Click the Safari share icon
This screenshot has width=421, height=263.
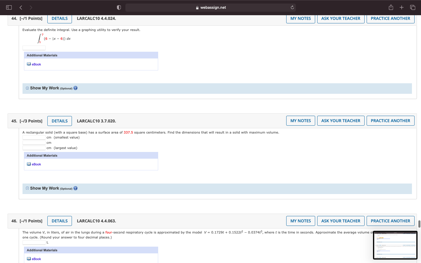tap(391, 7)
